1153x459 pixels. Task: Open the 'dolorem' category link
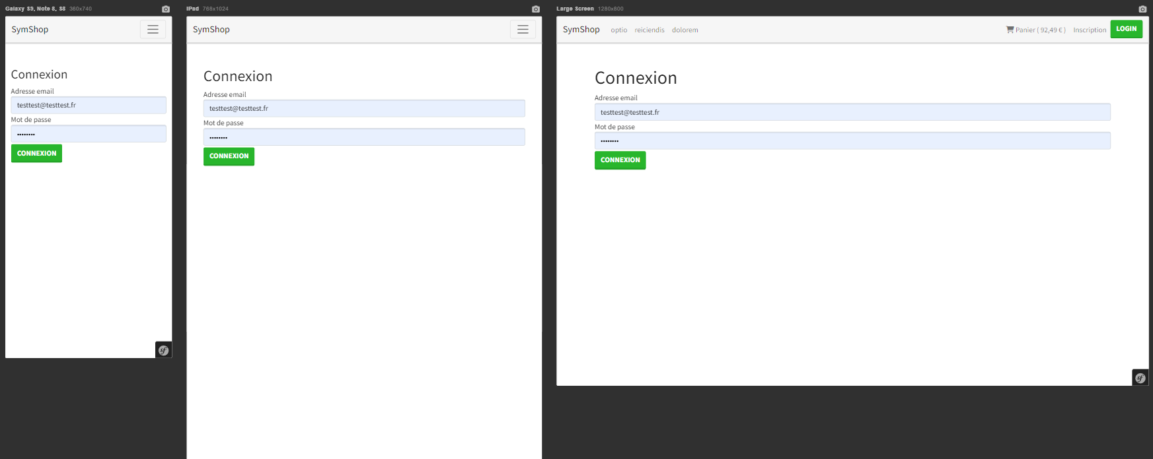click(x=685, y=30)
